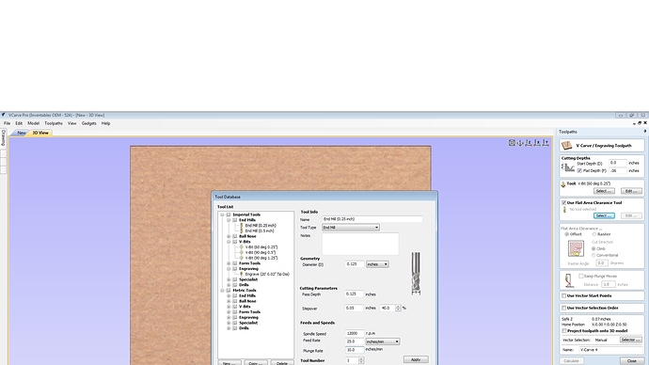
Task: Click the view along Z axis icon
Action: pyautogui.click(x=529, y=143)
